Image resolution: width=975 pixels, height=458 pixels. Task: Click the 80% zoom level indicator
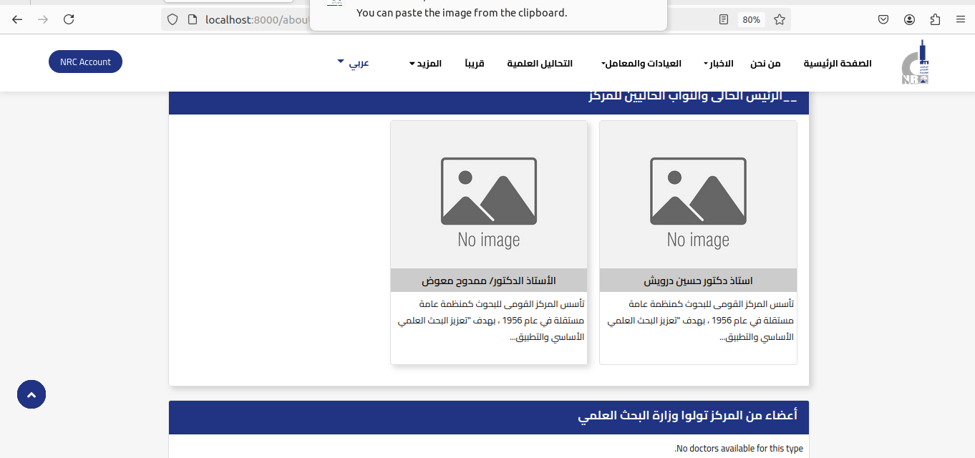751,20
